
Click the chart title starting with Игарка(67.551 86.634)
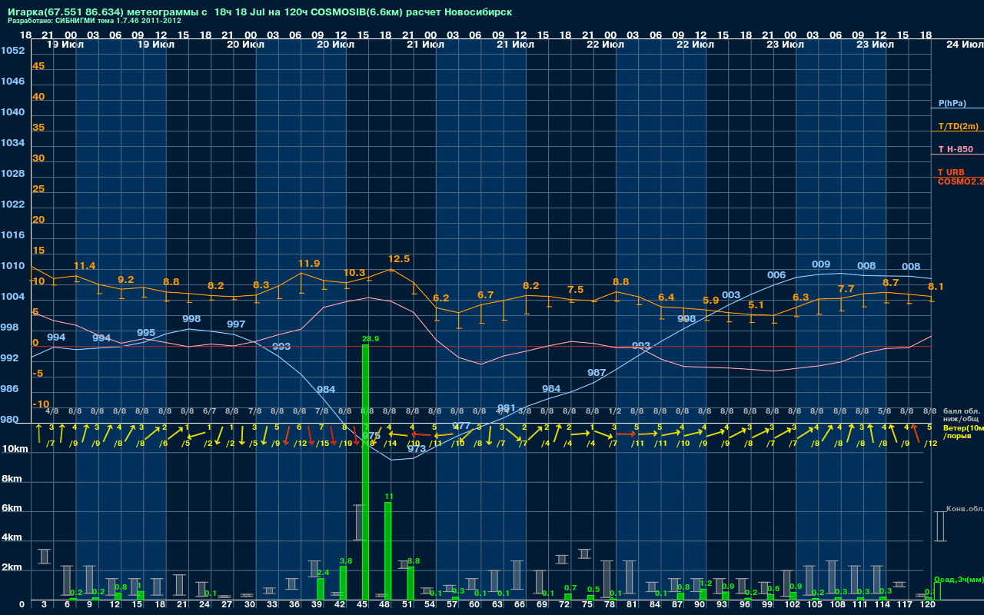[x=260, y=12]
